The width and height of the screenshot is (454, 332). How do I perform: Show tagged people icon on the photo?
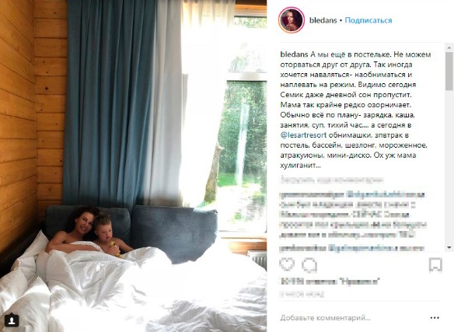point(12,320)
